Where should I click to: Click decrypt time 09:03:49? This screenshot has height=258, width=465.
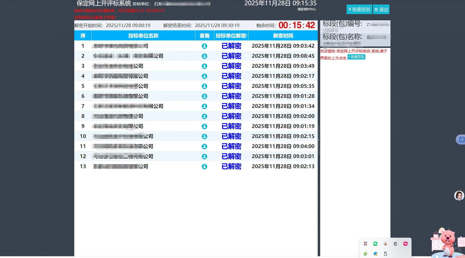click(283, 66)
